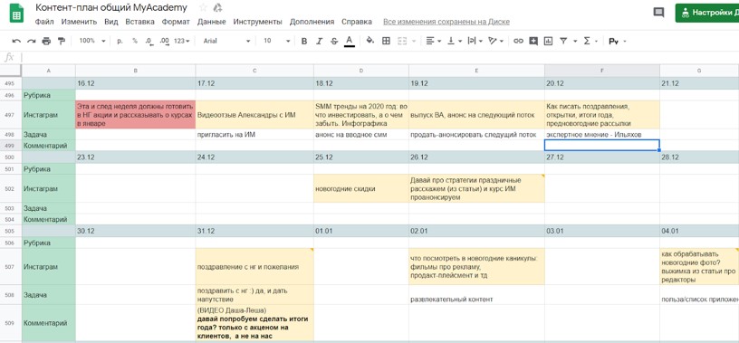Screen dimensions: 739x343
Task: Select cell 'пригласить на ИМ'
Action: pyautogui.click(x=254, y=134)
